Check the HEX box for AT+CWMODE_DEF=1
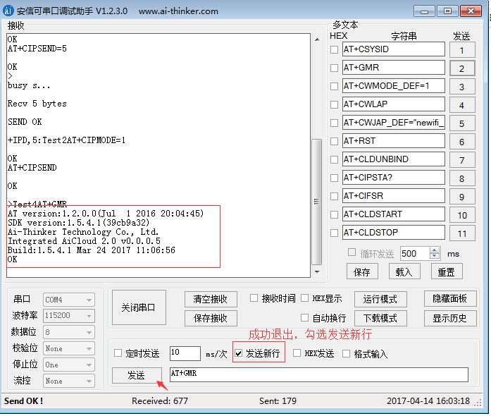The image size is (491, 416). pyautogui.click(x=335, y=86)
